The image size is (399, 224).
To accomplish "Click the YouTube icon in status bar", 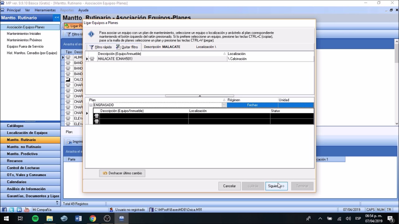I will click(x=27, y=210).
